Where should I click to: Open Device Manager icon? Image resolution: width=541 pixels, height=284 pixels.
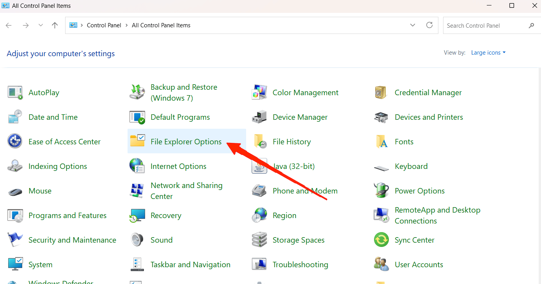259,117
